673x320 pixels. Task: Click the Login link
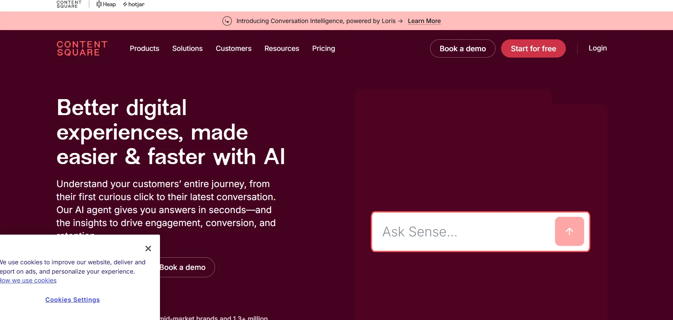tap(597, 48)
